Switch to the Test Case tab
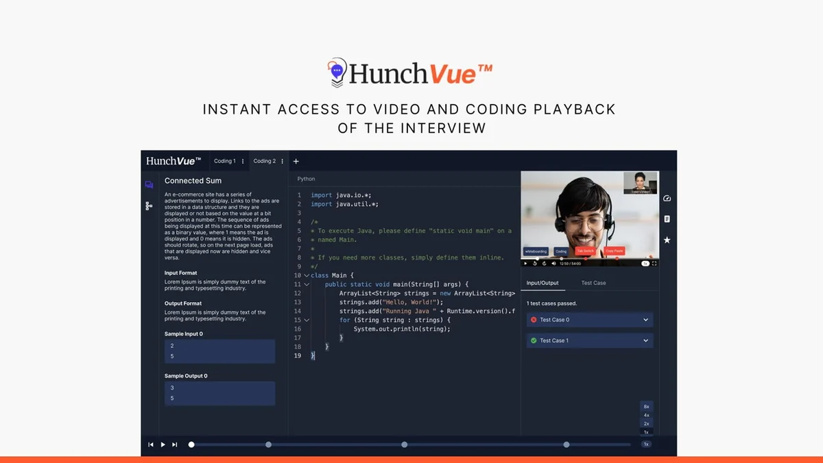 click(594, 283)
